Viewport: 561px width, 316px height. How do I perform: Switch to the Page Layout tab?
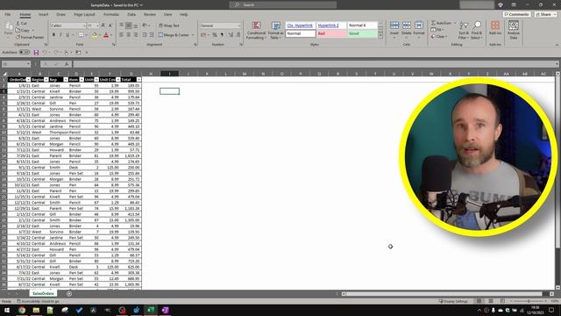tap(84, 15)
